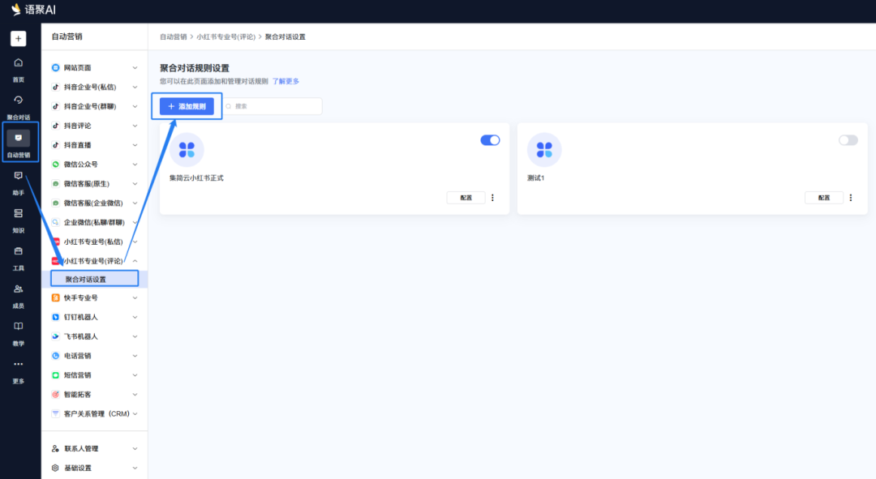This screenshot has height=479, width=876.
Task: Open the 联系人管理 menu item
Action: [94, 448]
